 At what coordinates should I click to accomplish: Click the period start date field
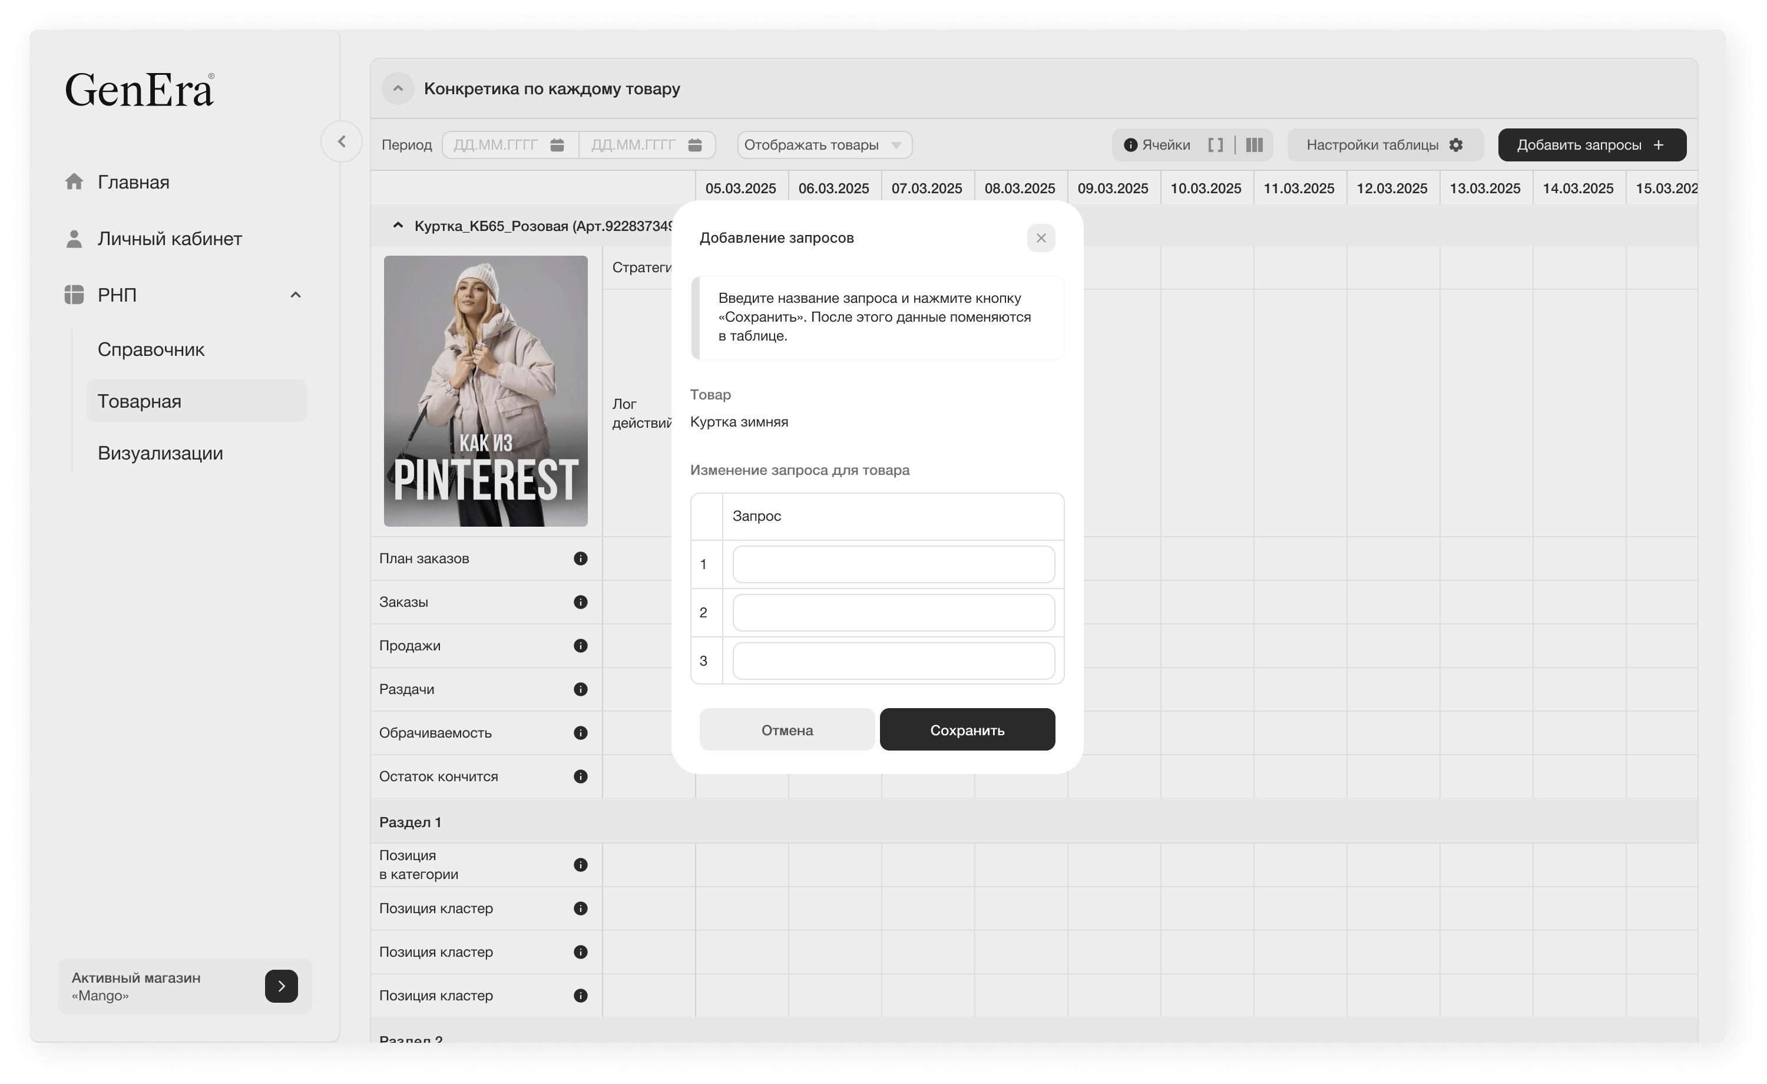point(510,145)
